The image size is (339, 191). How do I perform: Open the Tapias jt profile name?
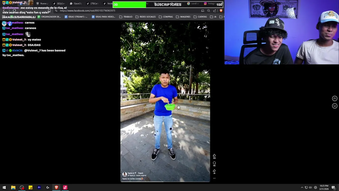click(x=131, y=173)
